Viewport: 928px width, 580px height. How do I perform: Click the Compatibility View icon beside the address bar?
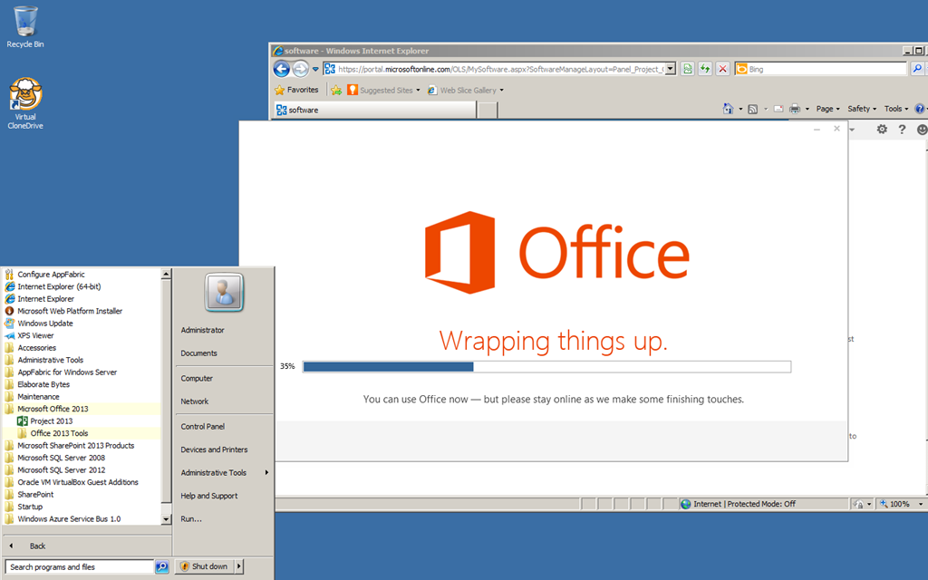click(x=687, y=69)
